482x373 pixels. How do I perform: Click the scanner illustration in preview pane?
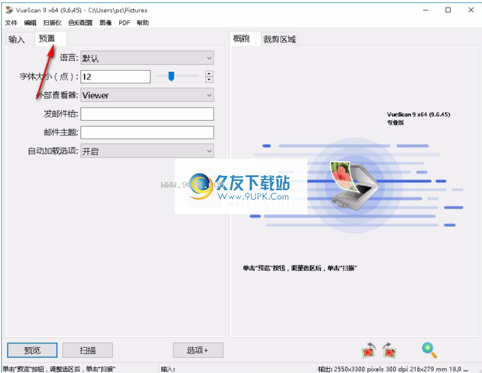(x=354, y=185)
